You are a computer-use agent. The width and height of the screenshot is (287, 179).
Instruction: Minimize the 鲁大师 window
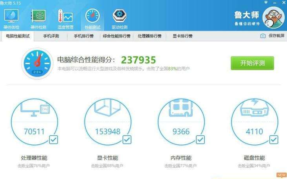(x=275, y=3)
